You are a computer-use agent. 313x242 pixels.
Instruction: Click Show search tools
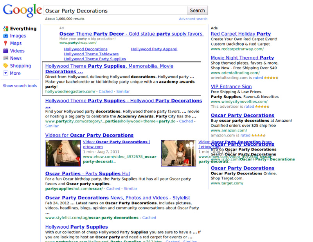click(20, 85)
